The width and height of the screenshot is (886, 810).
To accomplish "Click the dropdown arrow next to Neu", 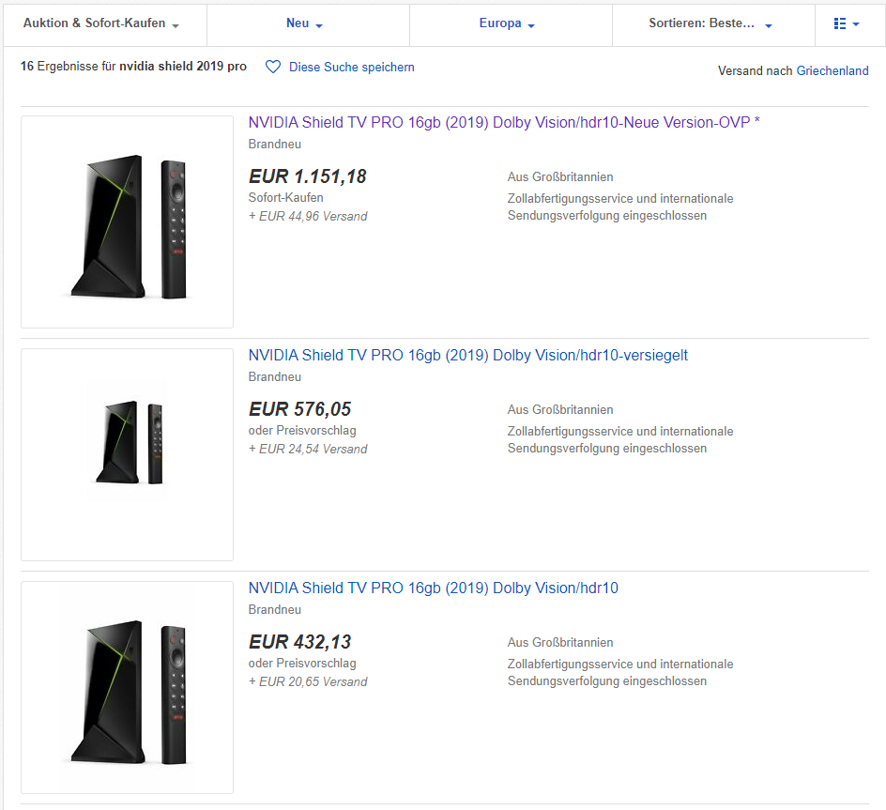I will point(319,25).
